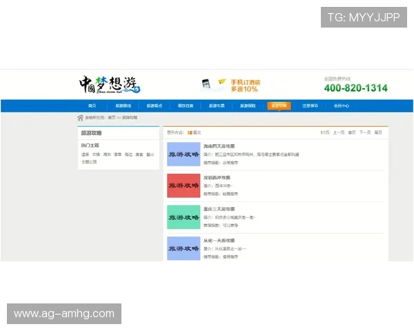Select the 图文 display mode icon

click(190, 132)
